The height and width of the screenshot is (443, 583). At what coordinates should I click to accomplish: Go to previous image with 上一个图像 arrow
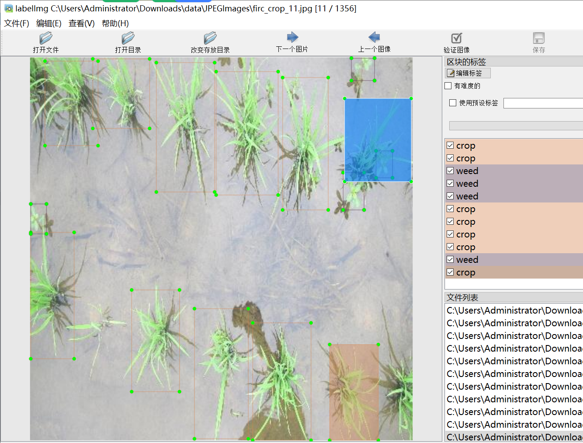[374, 37]
